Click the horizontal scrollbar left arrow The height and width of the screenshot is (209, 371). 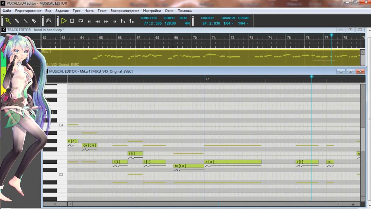70,204
